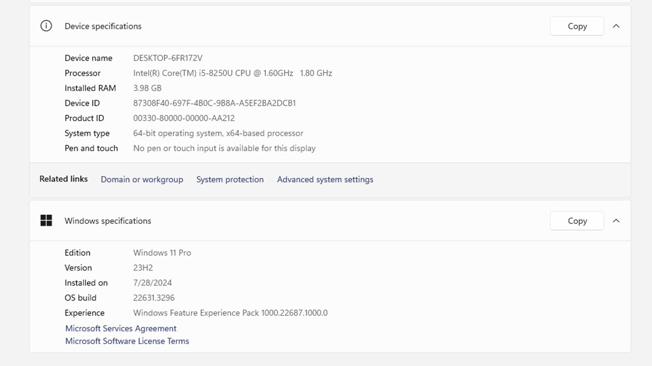Open the Microsoft Services Agreement link
This screenshot has height=366, width=652.
[x=121, y=328]
